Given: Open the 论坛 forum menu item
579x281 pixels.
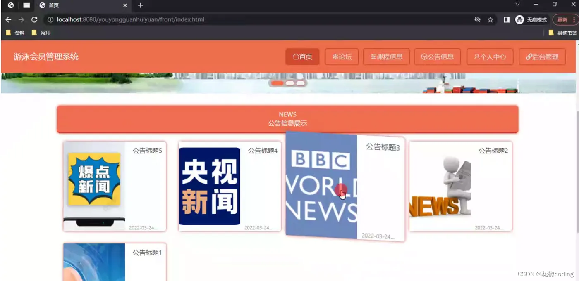Looking at the screenshot, I should [342, 57].
